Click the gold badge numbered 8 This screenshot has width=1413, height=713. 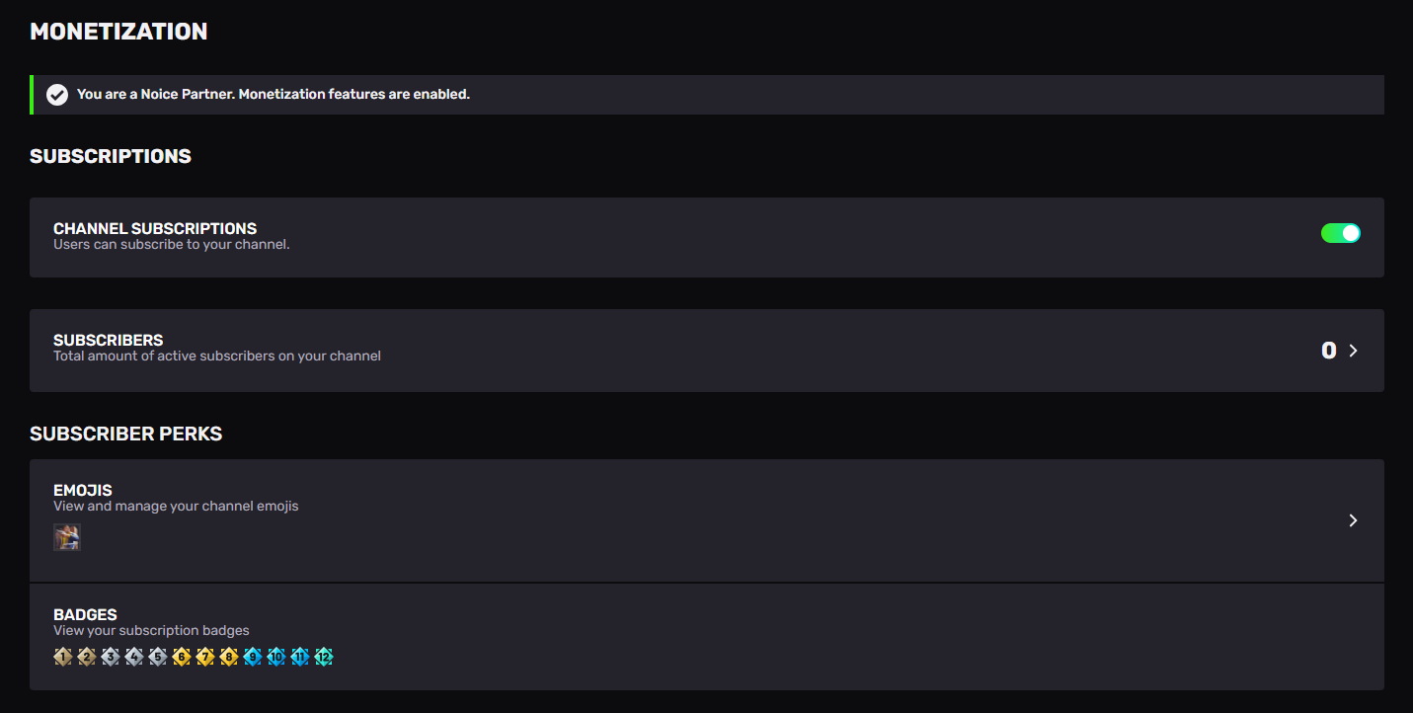click(x=229, y=657)
